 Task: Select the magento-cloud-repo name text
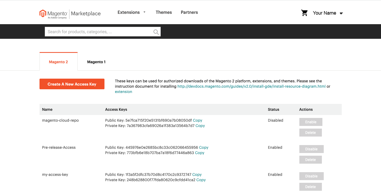tap(60, 120)
